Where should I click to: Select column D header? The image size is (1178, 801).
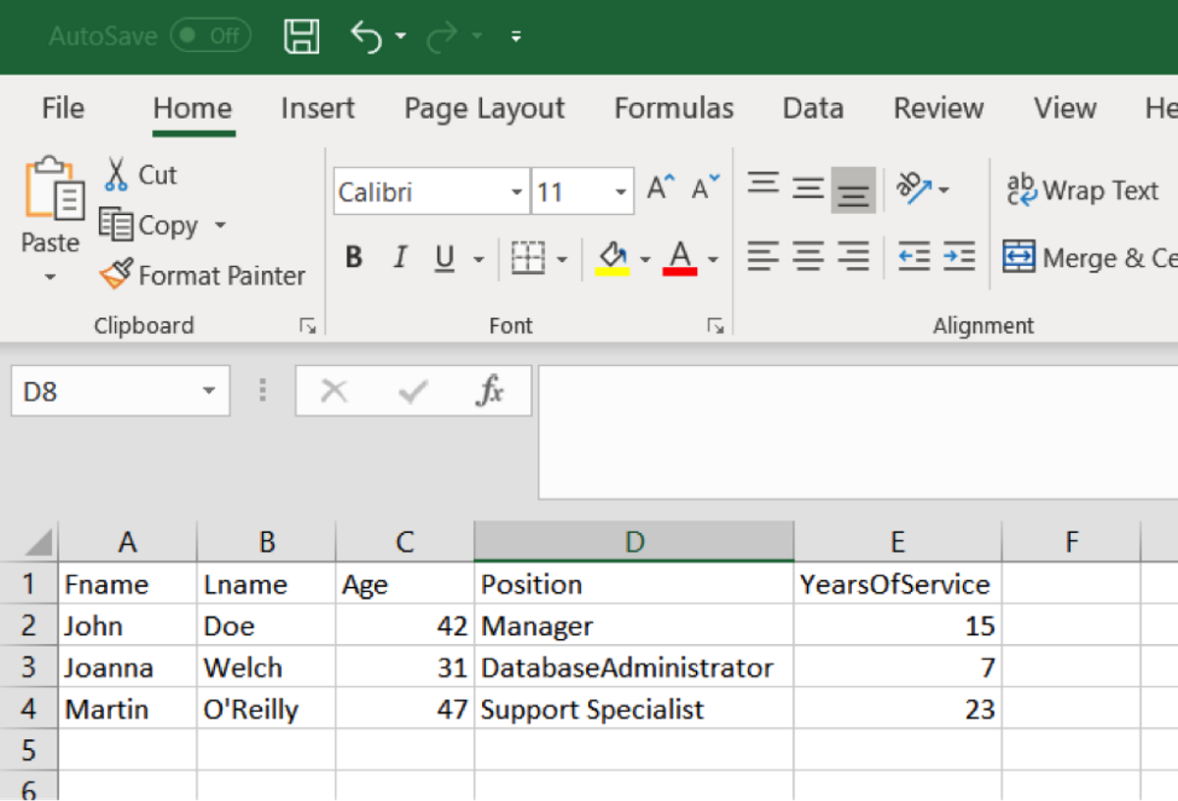point(634,542)
